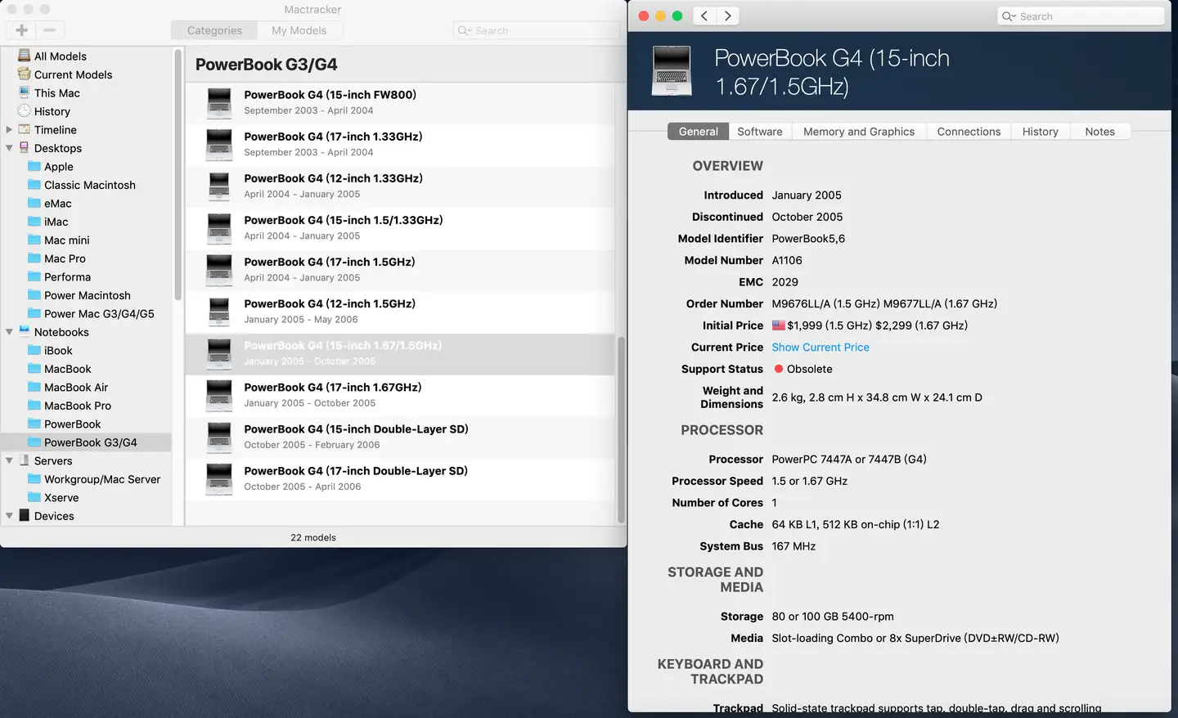
Task: Select Power Mac G3/G4/G5 category
Action: pos(99,314)
